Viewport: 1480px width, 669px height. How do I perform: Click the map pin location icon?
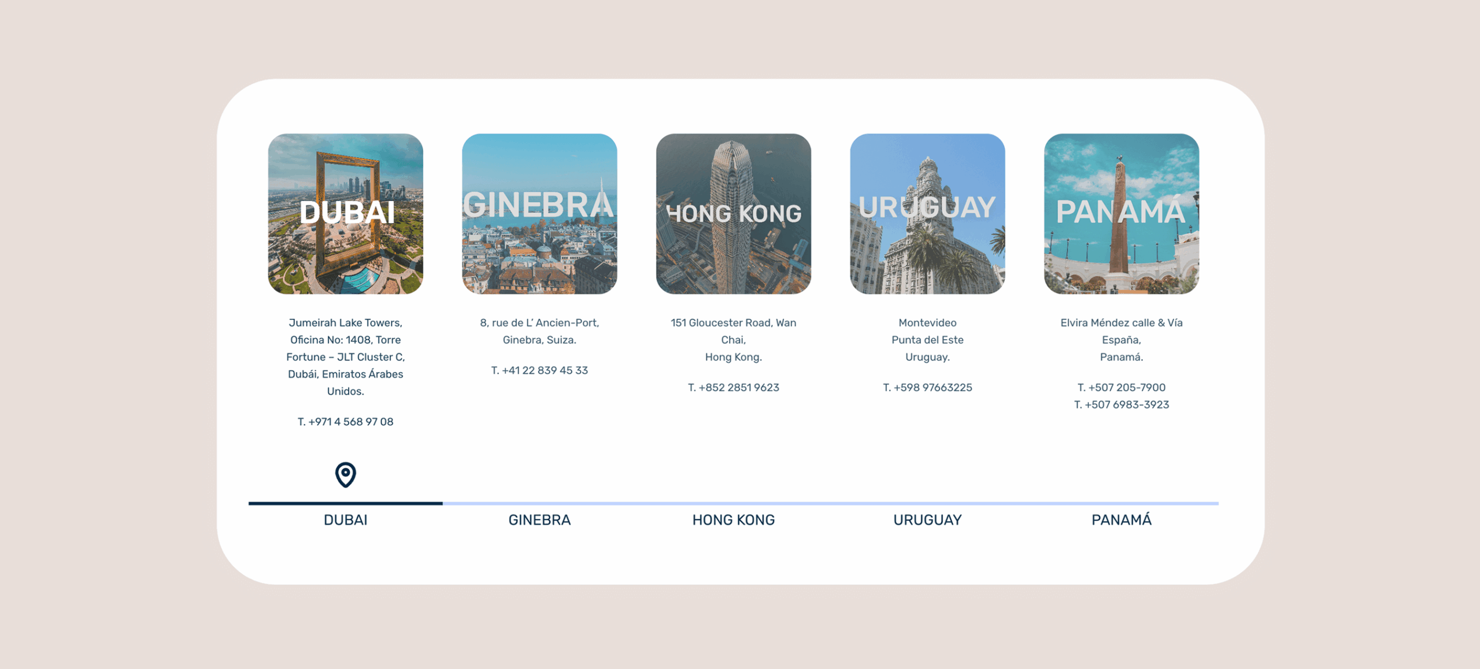pyautogui.click(x=345, y=474)
